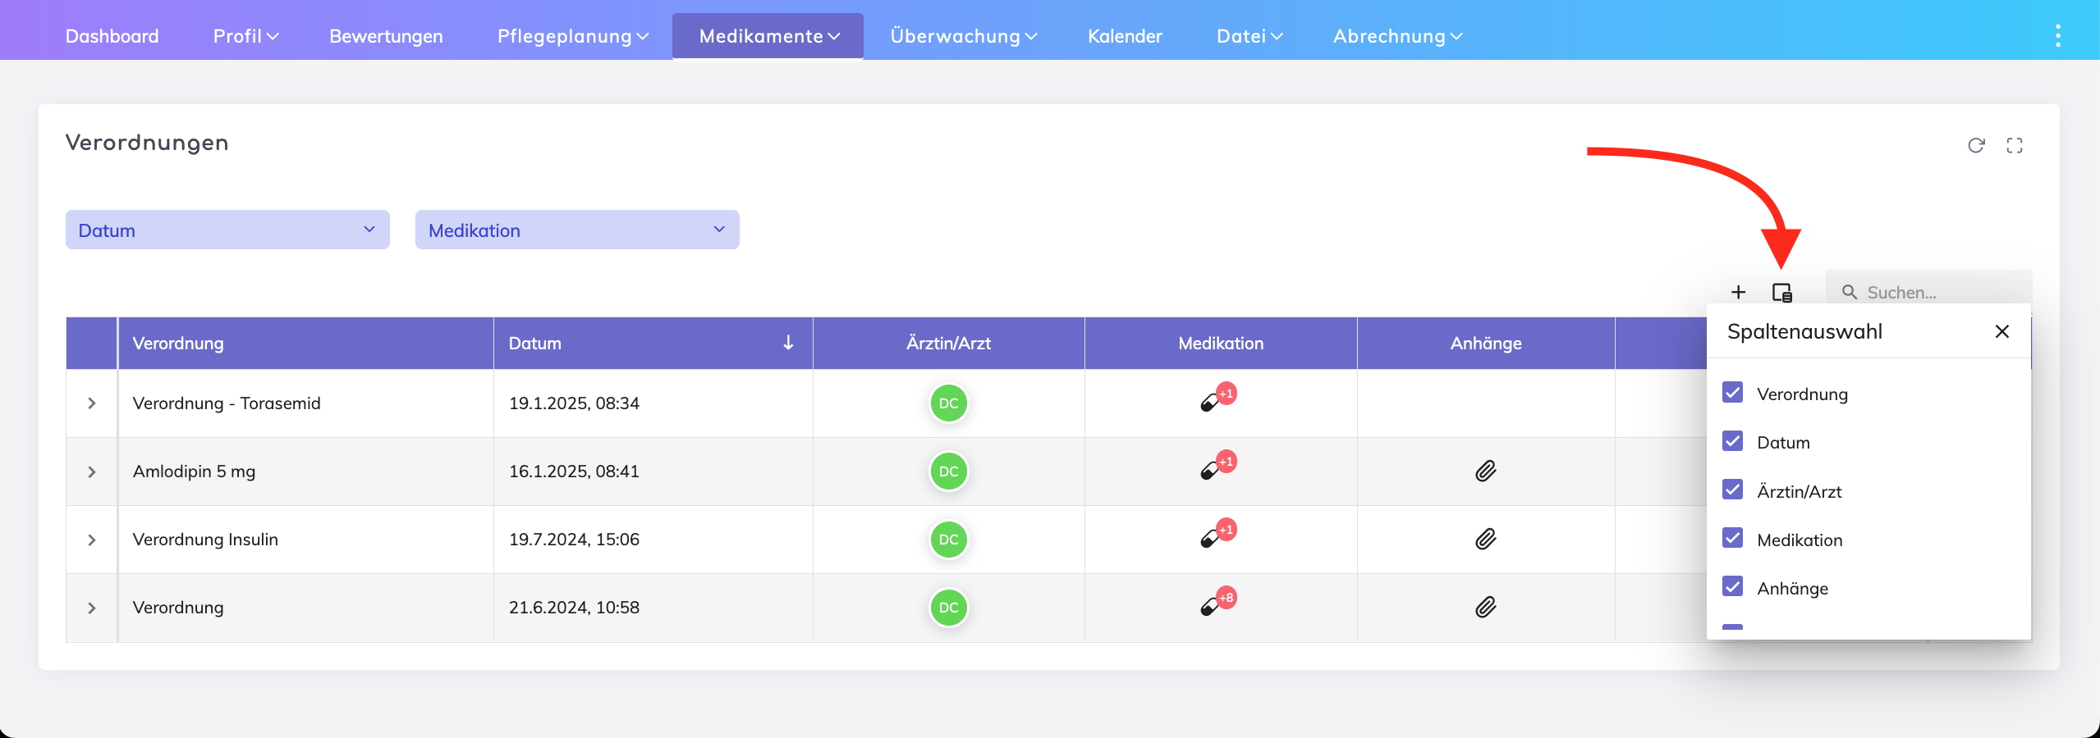Click doctor avatar DC in Amlodipin row

[x=948, y=471]
